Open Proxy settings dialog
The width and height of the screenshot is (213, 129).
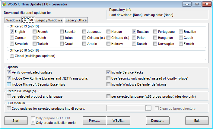click(94, 121)
